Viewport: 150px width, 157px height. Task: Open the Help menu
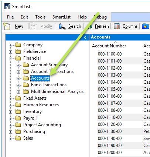click(x=82, y=17)
